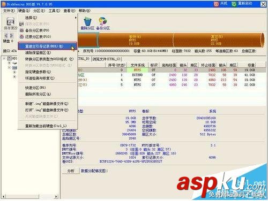Choose 转换分区表类型为GUID格式 entry
Image resolution: width=268 pixels, height=201 pixels.
[x=48, y=59]
